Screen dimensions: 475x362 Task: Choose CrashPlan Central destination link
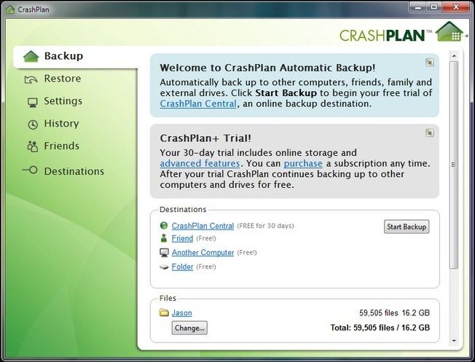coord(203,226)
